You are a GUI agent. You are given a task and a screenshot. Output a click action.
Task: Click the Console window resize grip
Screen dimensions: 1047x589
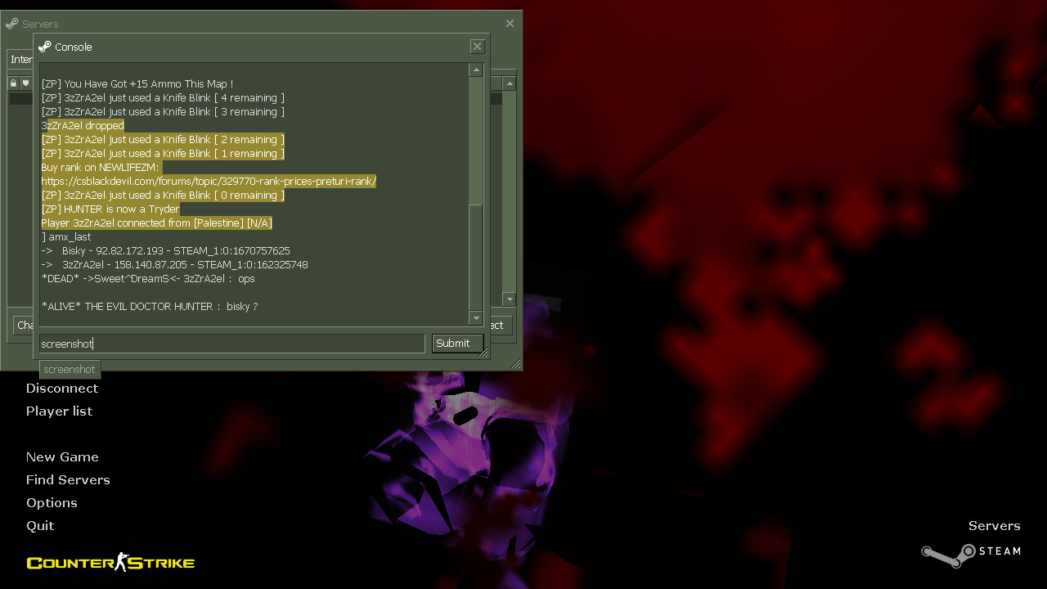483,353
